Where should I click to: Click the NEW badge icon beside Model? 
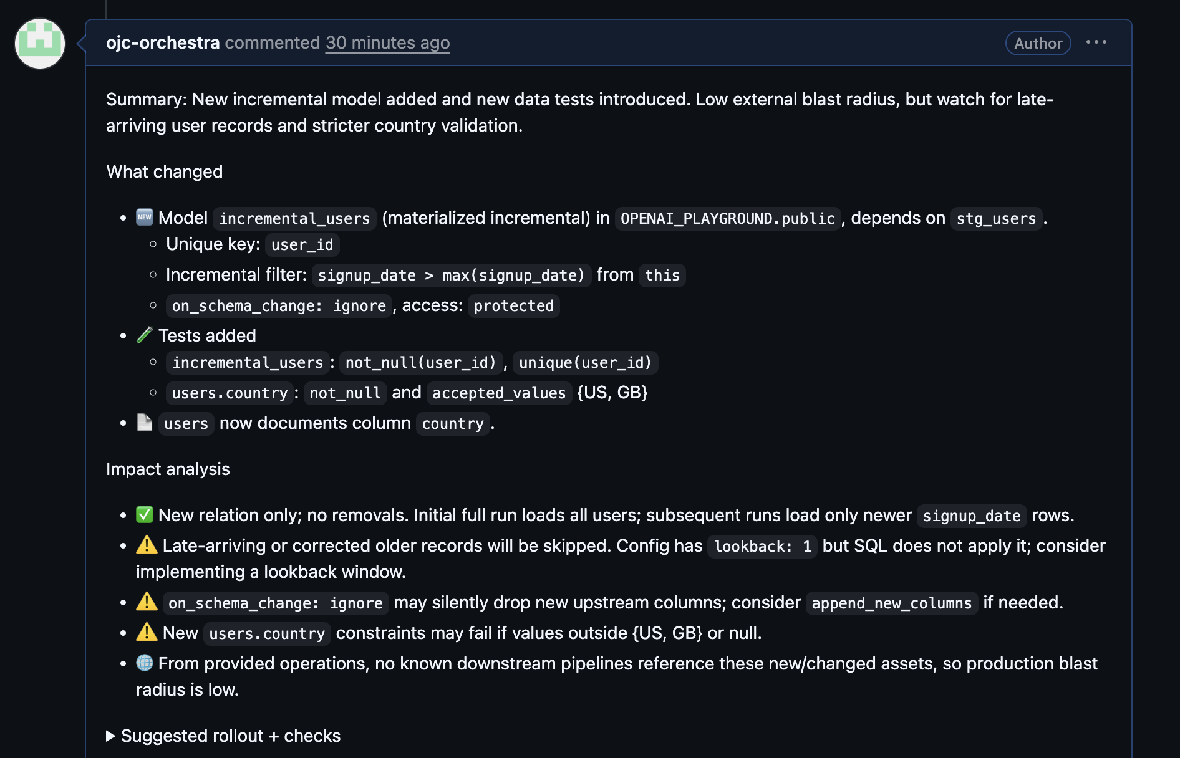144,216
